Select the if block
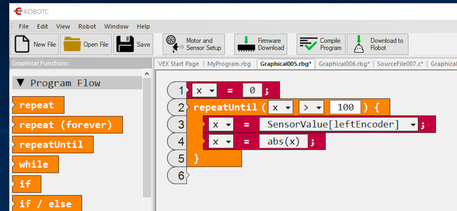Image resolution: width=457 pixels, height=211 pixels. (26, 184)
